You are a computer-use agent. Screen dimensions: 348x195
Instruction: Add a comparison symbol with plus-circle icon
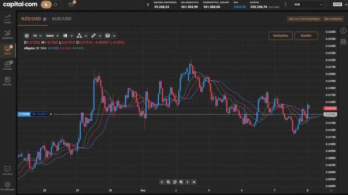click(x=26, y=35)
